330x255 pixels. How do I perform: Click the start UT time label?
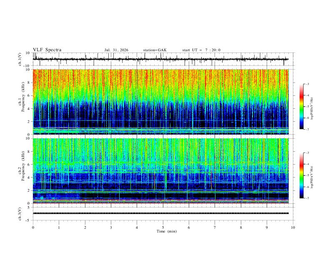(201, 50)
